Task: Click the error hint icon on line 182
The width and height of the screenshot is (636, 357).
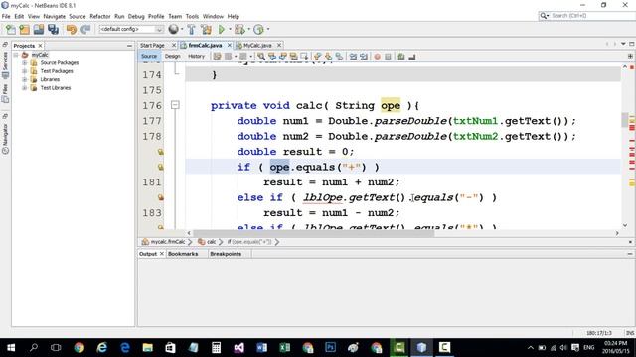Action: pyautogui.click(x=161, y=197)
